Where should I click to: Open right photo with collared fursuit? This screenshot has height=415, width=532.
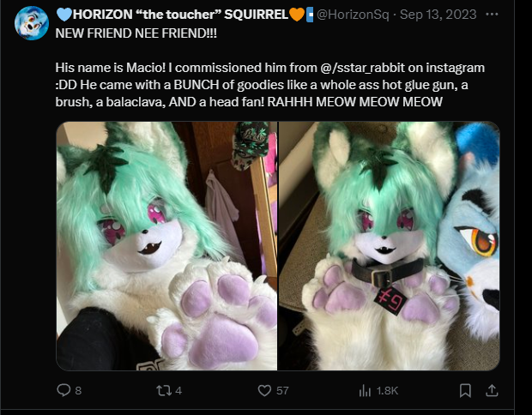tap(390, 246)
